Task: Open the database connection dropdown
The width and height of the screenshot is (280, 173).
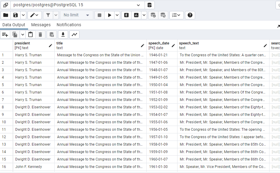Action: point(138,5)
